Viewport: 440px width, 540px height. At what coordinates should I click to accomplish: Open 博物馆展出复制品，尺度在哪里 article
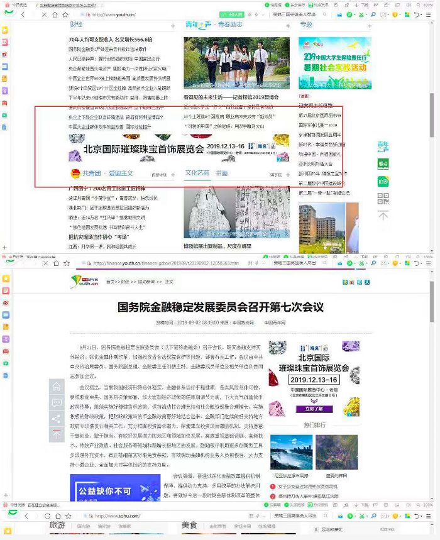coord(217,246)
